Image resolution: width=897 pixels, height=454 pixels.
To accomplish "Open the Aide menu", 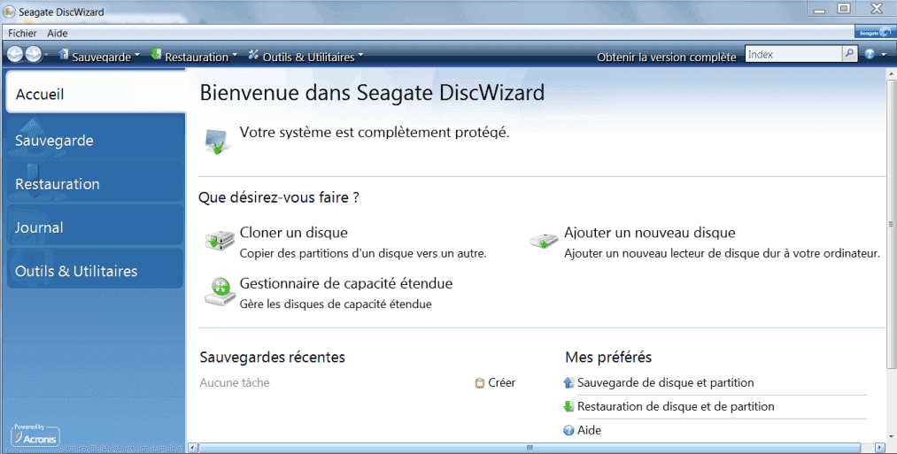I will pos(58,33).
